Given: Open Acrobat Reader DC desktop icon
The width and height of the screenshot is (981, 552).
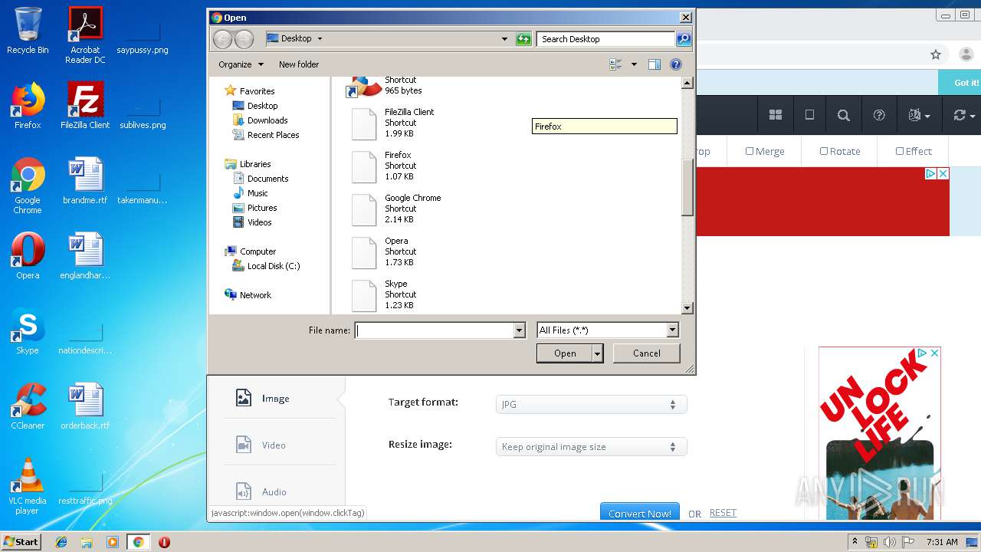Looking at the screenshot, I should pos(85,35).
